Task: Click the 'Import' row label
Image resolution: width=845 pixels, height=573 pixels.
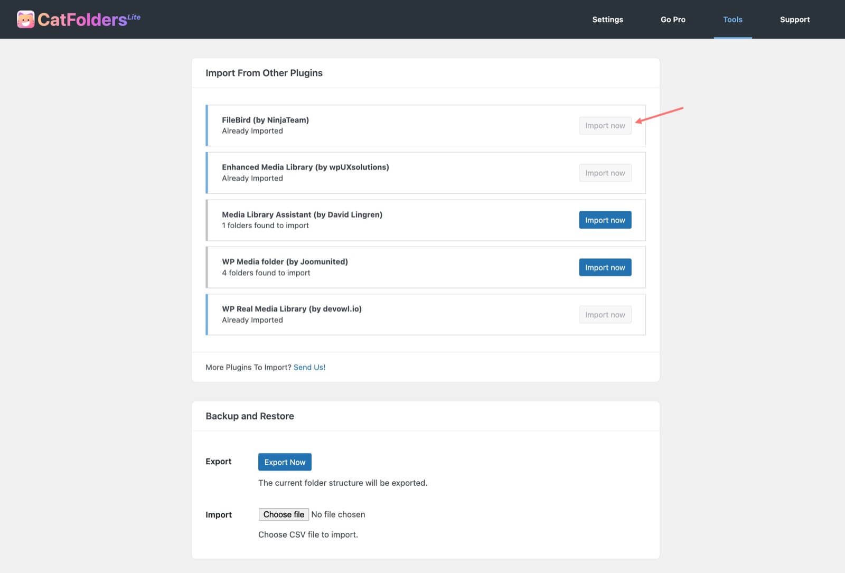Action: [x=219, y=515]
